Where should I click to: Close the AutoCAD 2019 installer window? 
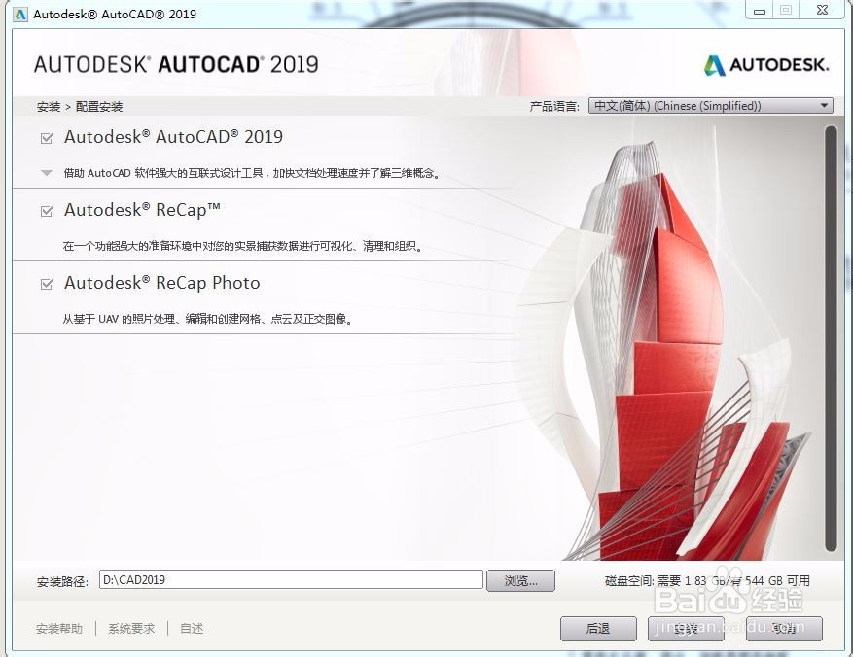point(823,11)
